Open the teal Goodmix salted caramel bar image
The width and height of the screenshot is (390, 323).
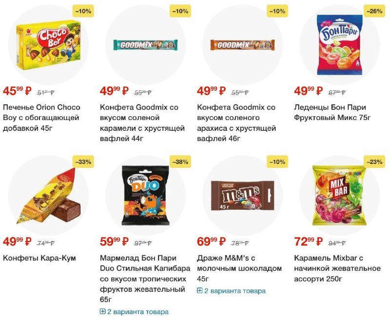[145, 45]
